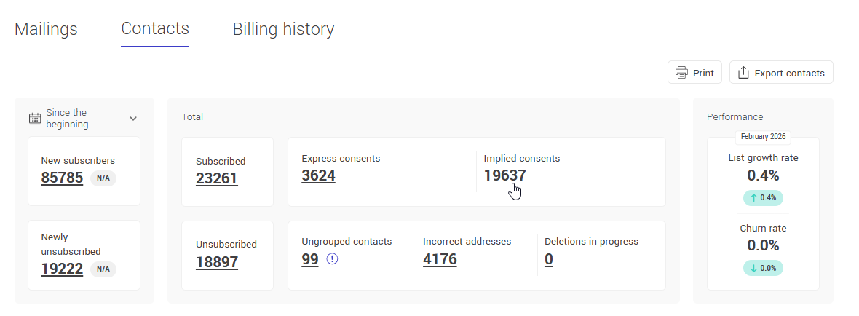Click the info icon next to Ungrouped contacts
The width and height of the screenshot is (859, 316).
(332, 258)
